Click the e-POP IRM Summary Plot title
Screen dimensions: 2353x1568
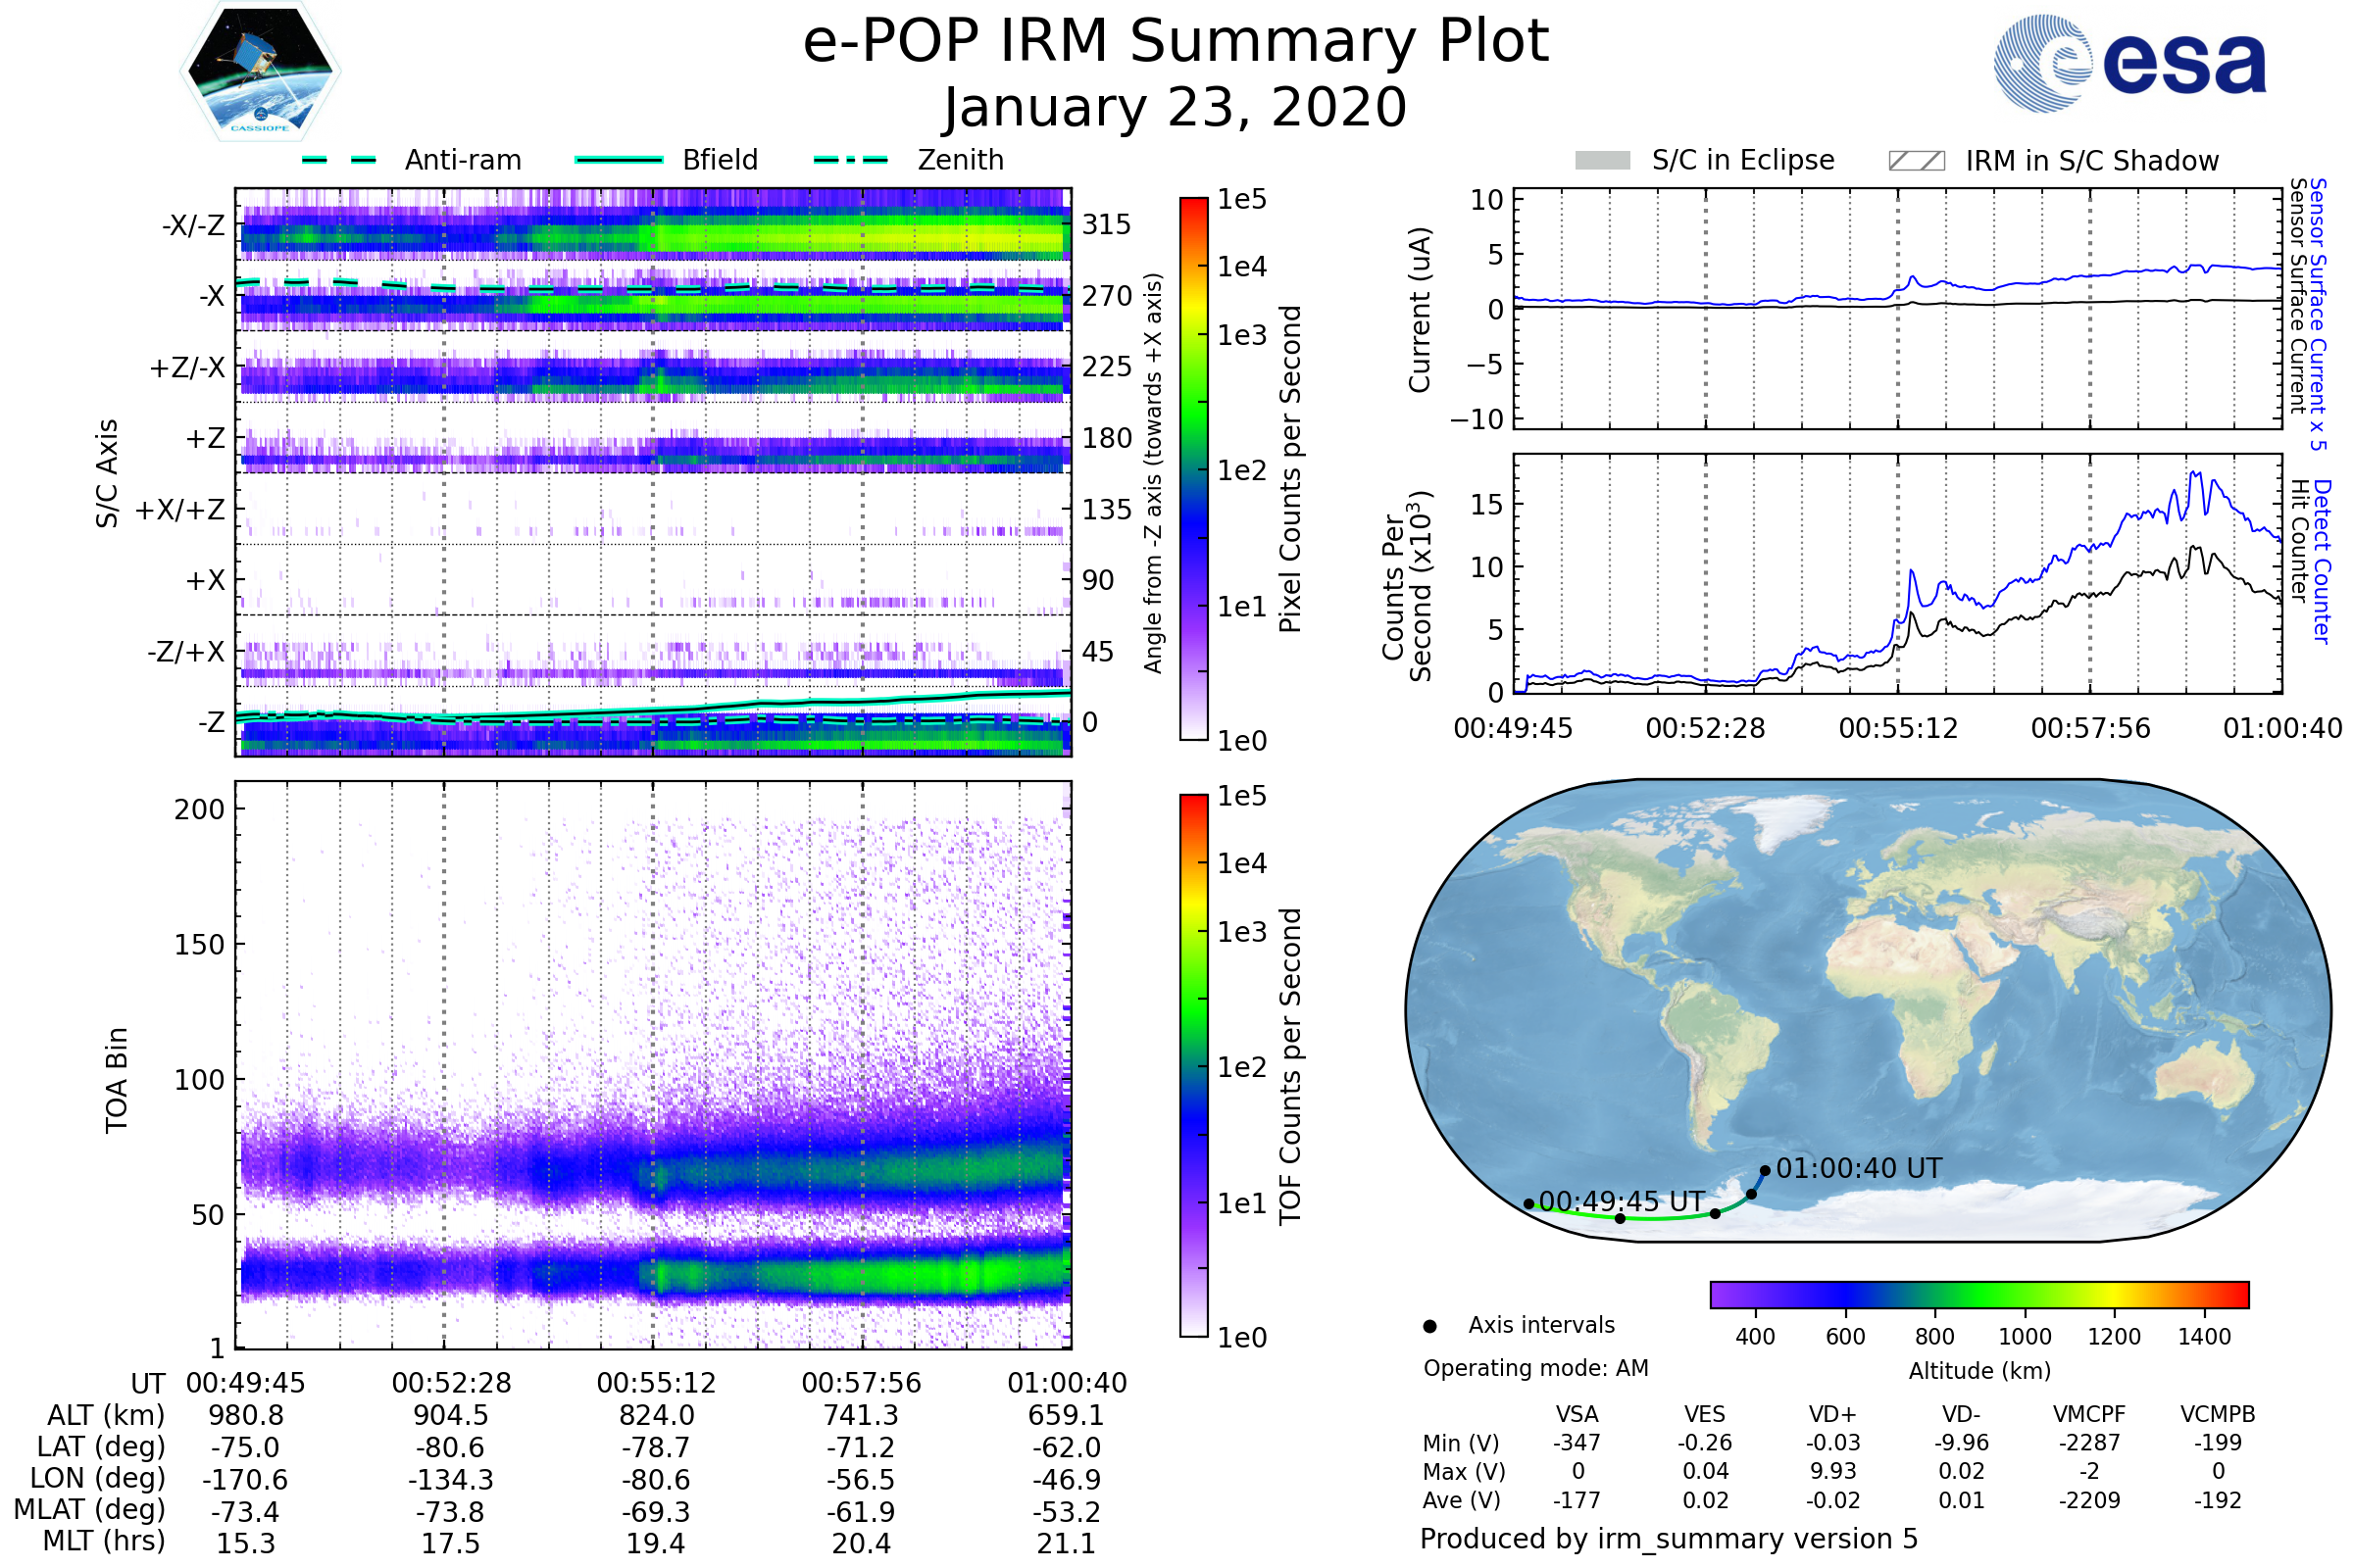(x=1176, y=42)
